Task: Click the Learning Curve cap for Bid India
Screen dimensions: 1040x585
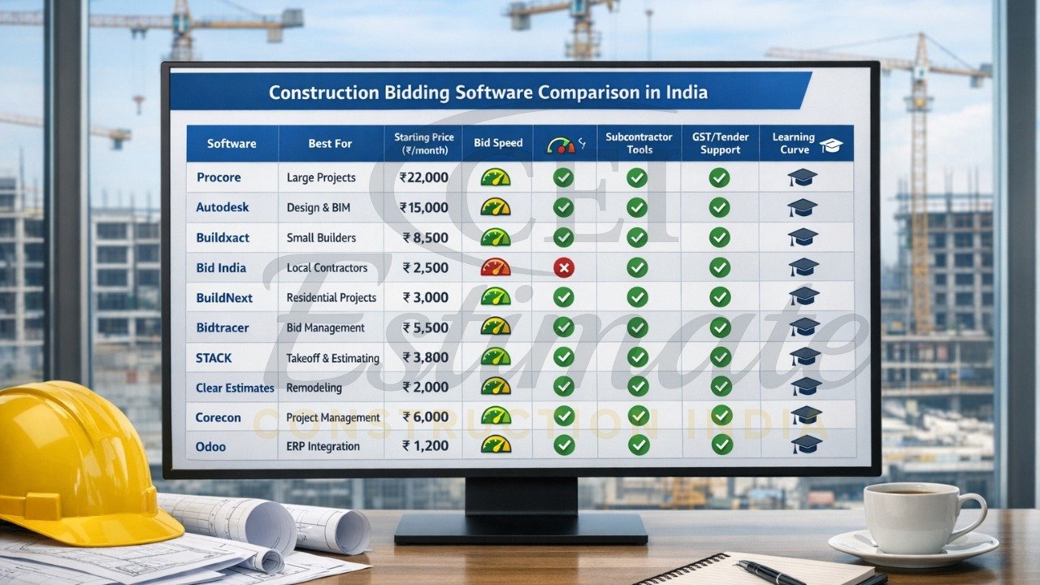Action: tap(804, 267)
